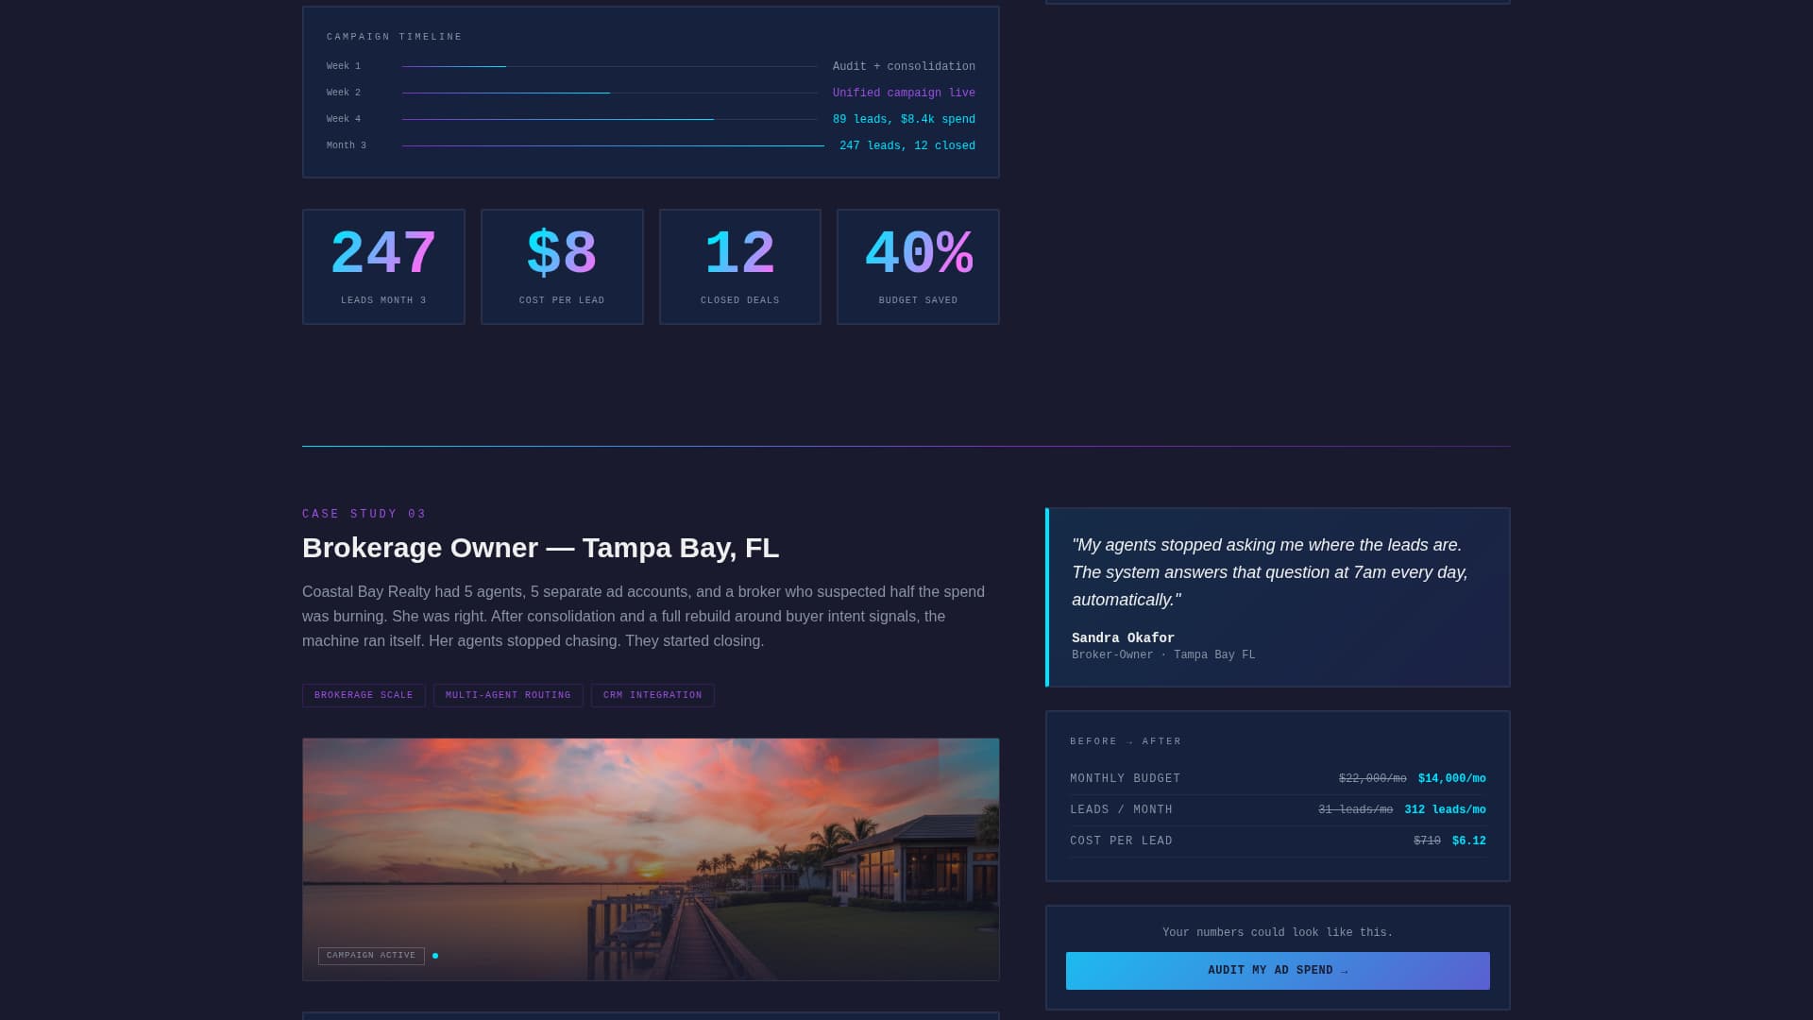
Task: Click the Week 1 timeline progress bar
Action: (609, 66)
